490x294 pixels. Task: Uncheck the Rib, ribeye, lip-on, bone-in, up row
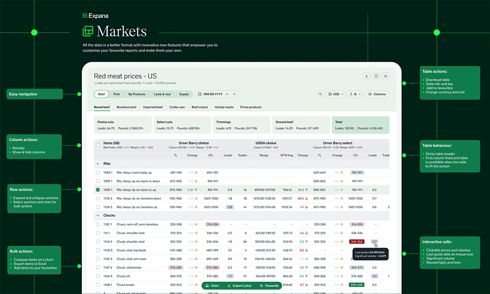tap(98, 190)
